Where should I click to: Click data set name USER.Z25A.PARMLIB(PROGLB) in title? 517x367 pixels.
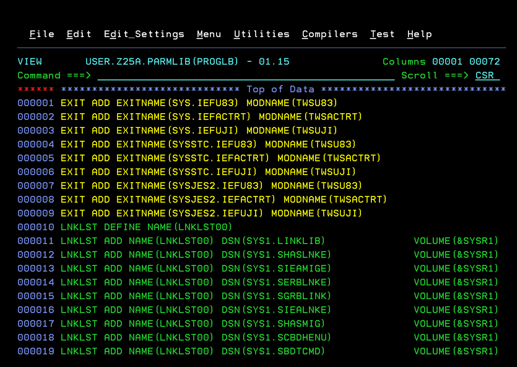[162, 62]
